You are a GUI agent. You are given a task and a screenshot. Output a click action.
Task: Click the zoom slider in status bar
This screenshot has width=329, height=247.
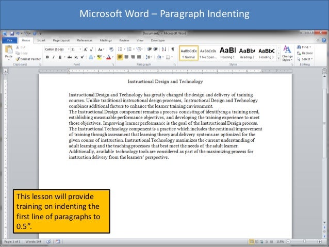click(x=304, y=241)
